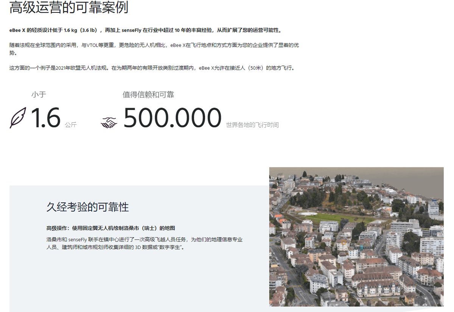Viewport: 454px width, 312px height.
Task: Click the 500.000 flight hours figure
Action: point(173,118)
